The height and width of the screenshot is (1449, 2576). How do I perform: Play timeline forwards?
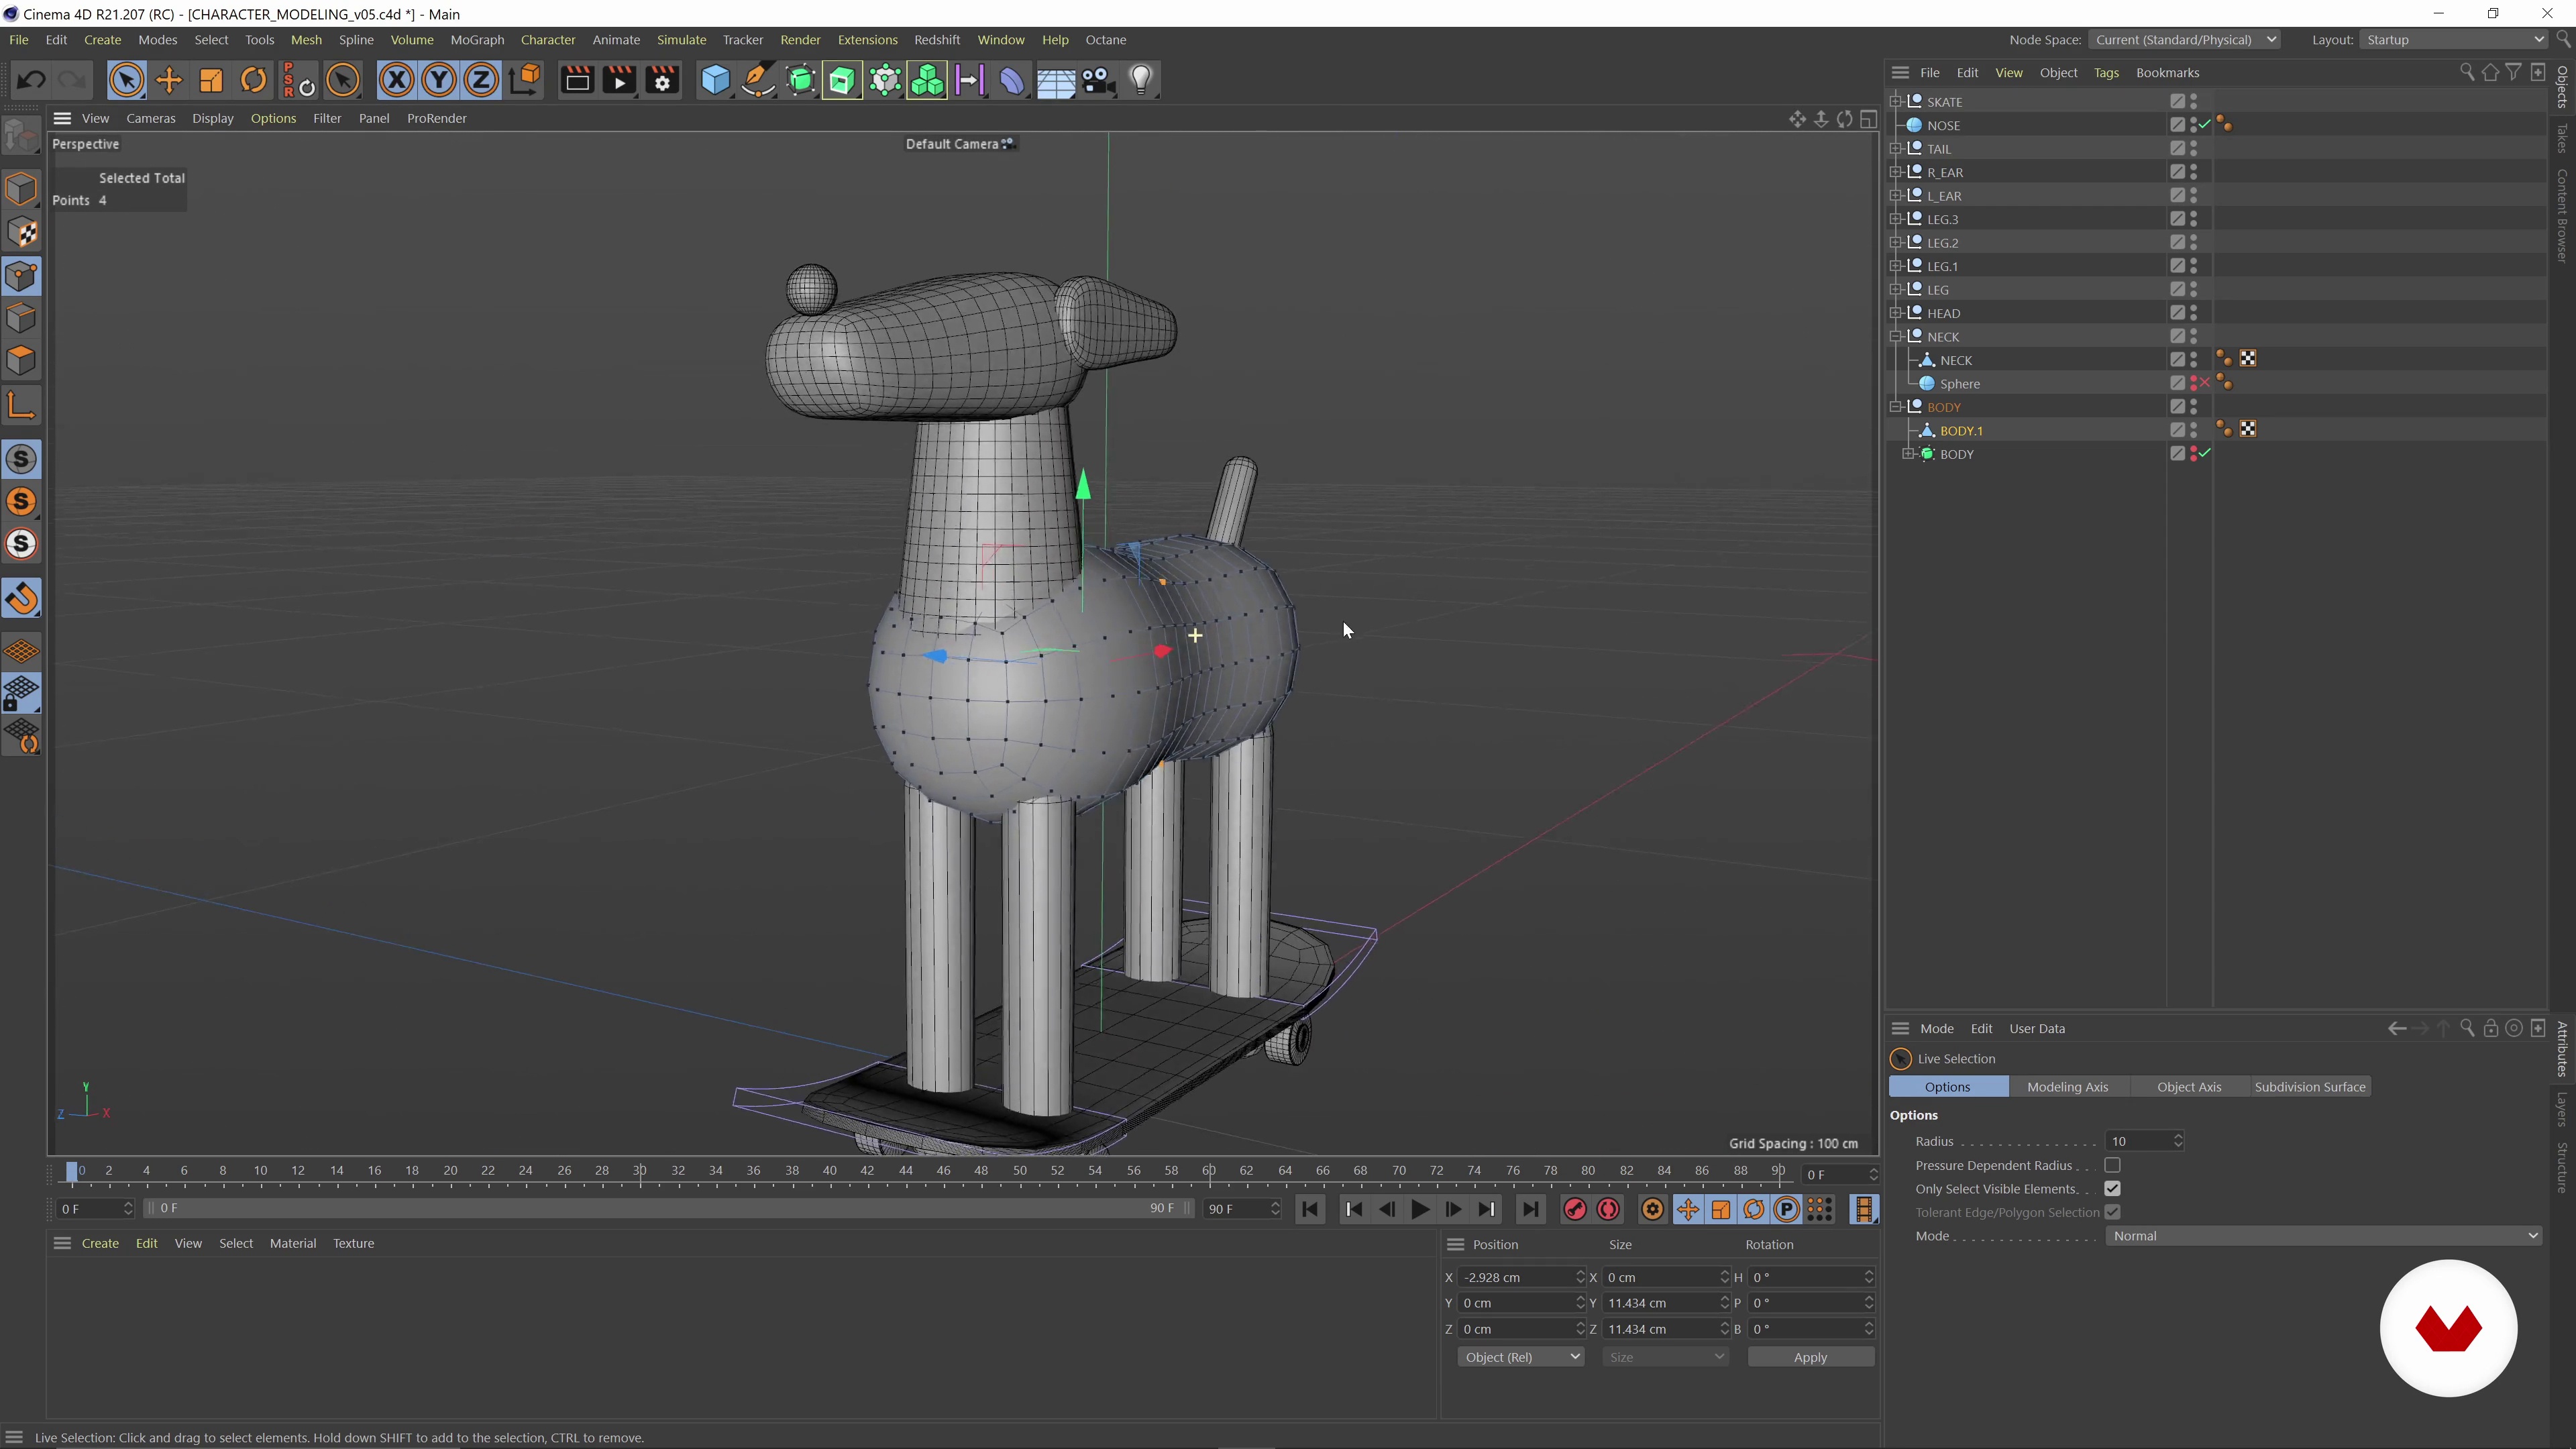[1419, 1209]
